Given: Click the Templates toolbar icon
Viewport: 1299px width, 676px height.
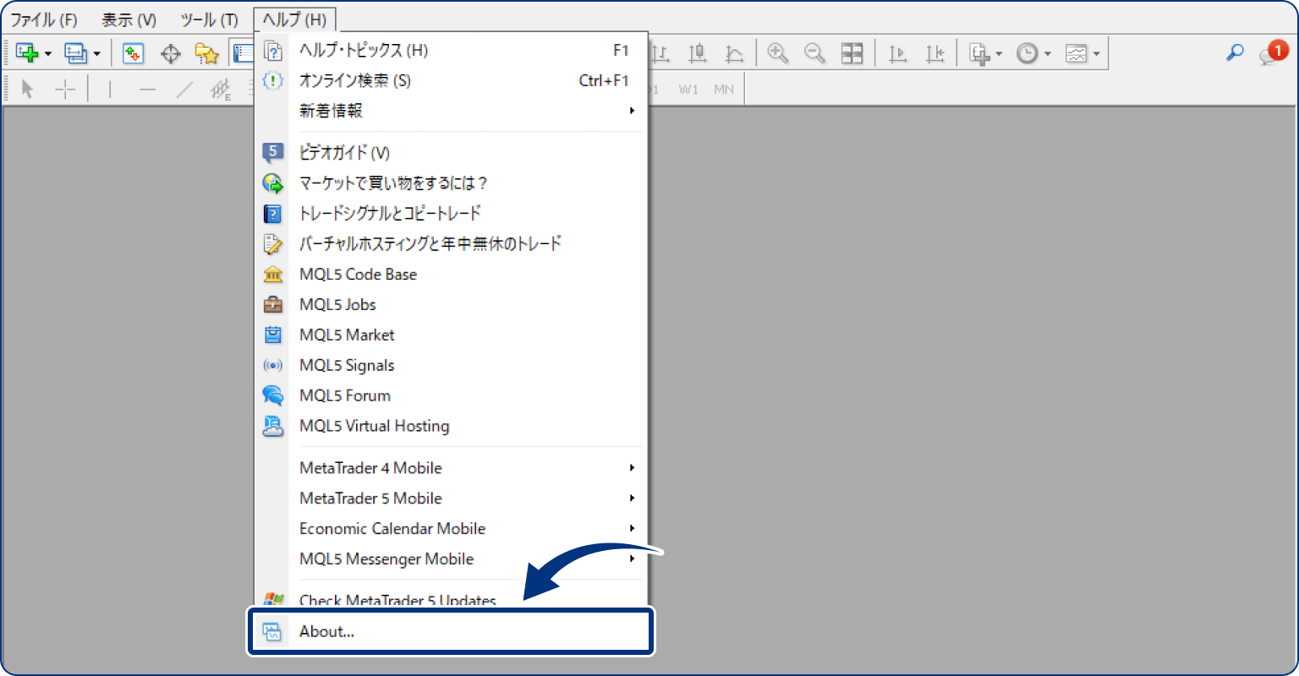Looking at the screenshot, I should pyautogui.click(x=1076, y=54).
